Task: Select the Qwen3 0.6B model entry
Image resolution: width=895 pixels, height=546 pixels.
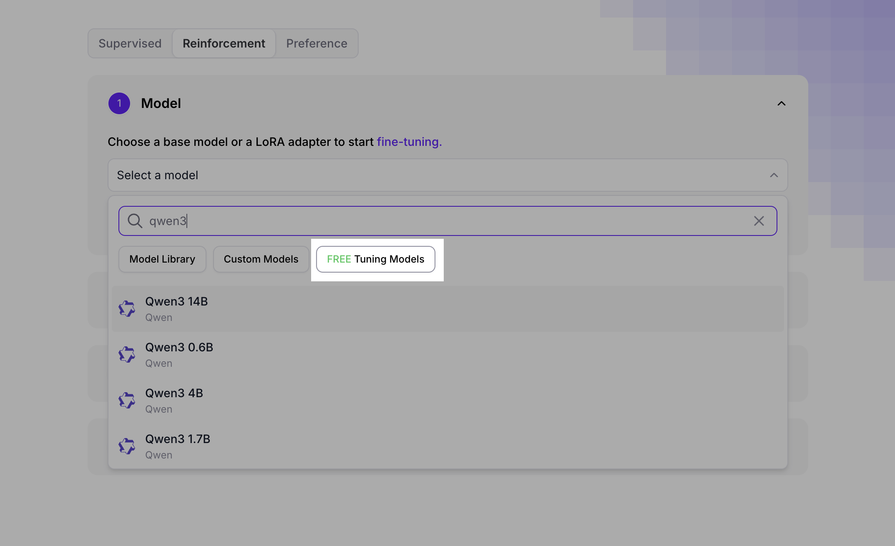Action: pos(179,354)
